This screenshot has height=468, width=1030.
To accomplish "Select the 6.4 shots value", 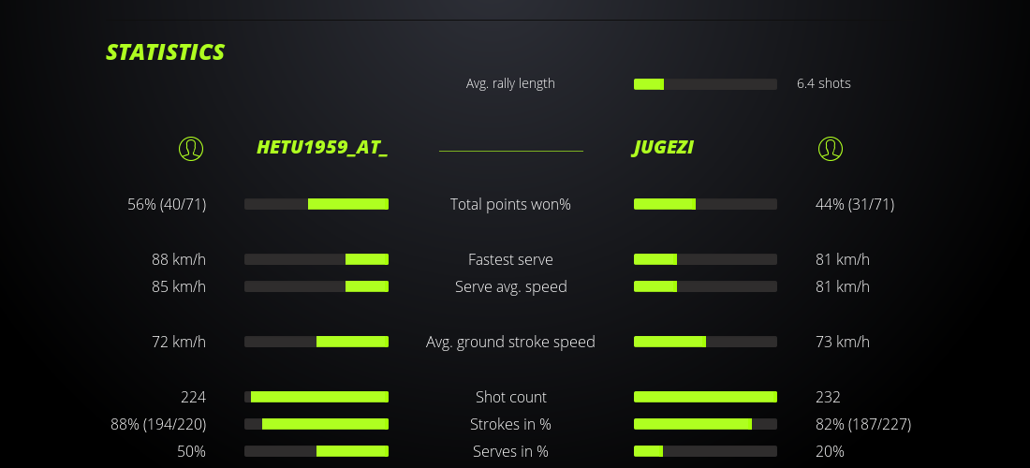I will (x=823, y=83).
